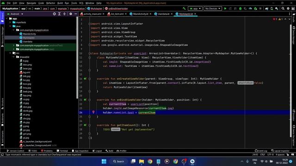Open the Layout Inspector
Screen dimensions: 296x166
[x=280, y=151]
